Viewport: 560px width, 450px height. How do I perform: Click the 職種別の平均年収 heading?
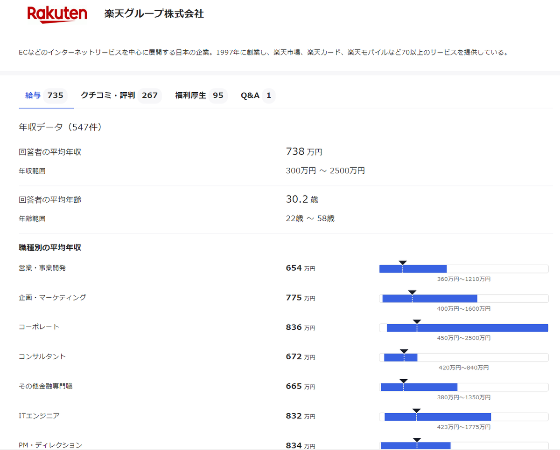tap(50, 247)
